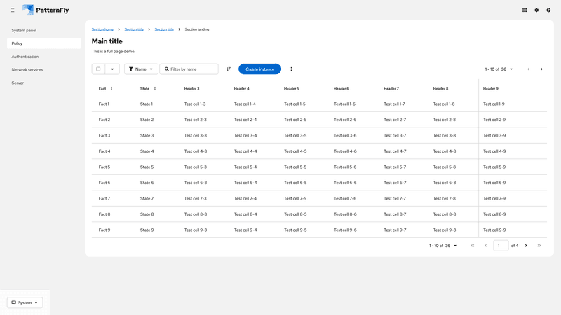Click the Fact 1 cell
561x315 pixels.
pyautogui.click(x=104, y=104)
